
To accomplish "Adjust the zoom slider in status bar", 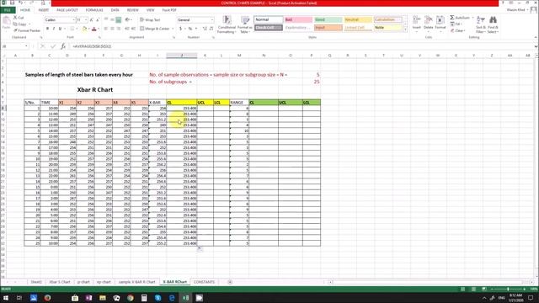I will 508,290.
